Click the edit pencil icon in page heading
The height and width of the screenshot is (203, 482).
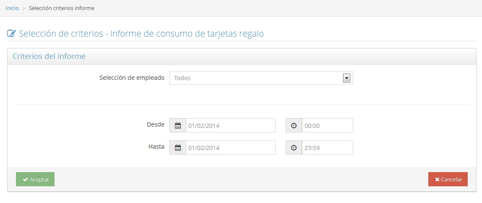(12, 34)
